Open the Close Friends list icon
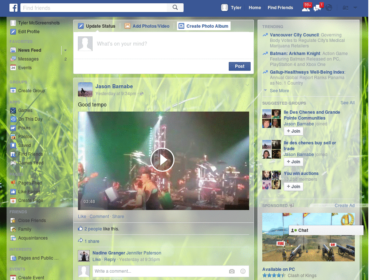373x280 pixels. (13, 221)
